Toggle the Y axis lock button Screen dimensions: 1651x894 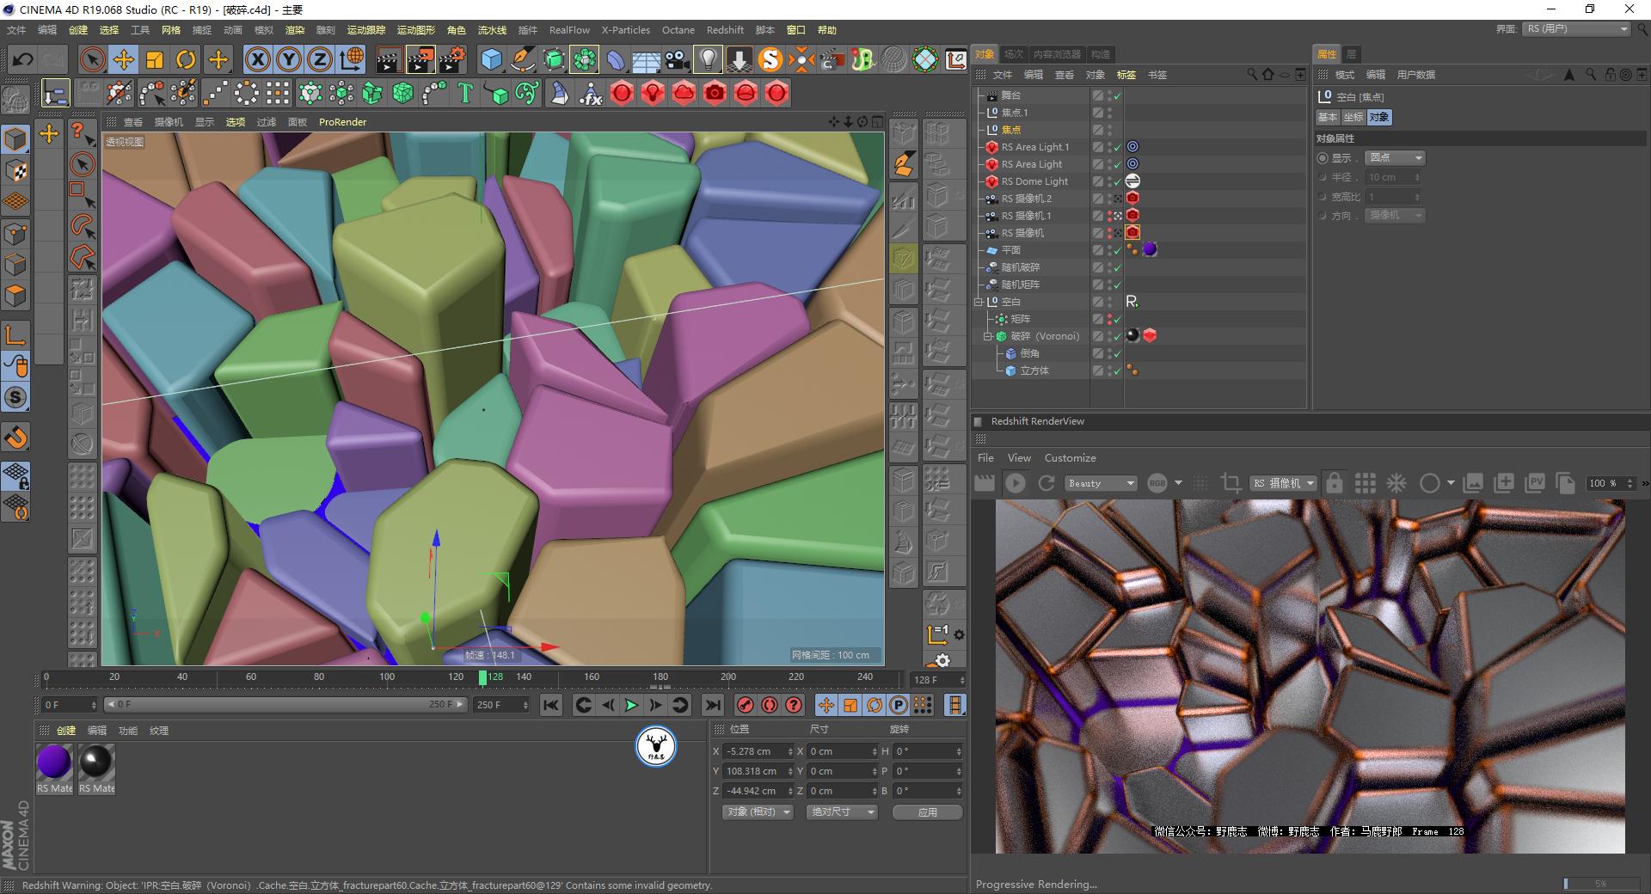(x=288, y=59)
